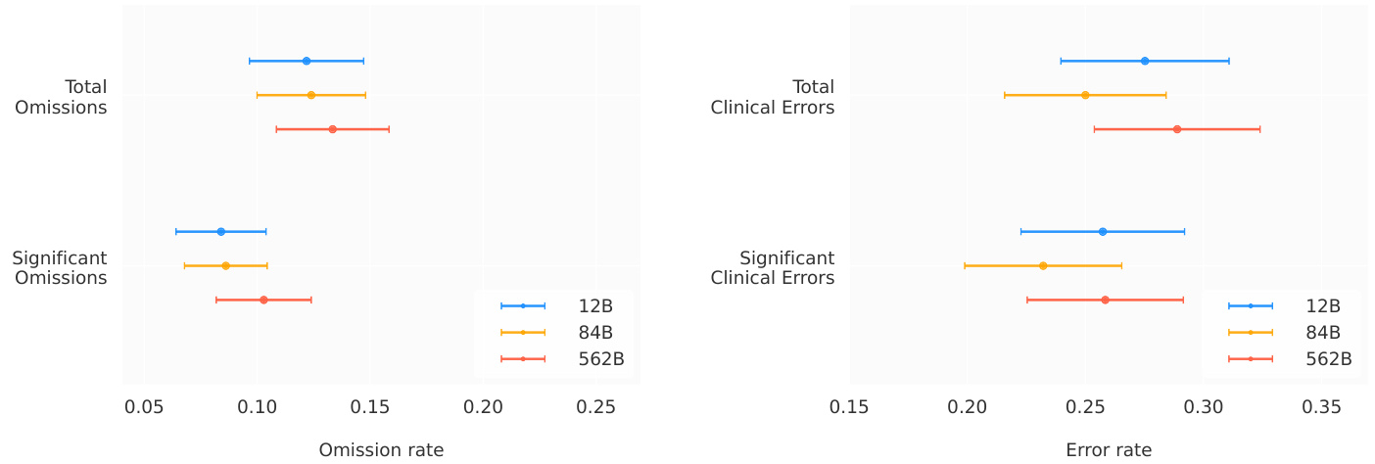The height and width of the screenshot is (464, 1375).
Task: Click the orange 84B Total Omissions data point
Action: pos(311,95)
